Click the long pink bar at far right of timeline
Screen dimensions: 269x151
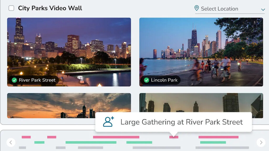click(x=218, y=137)
